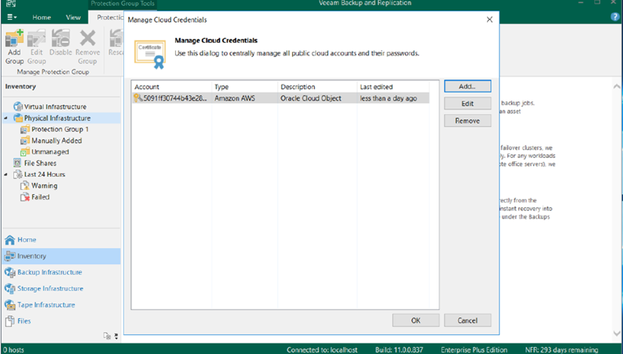
Task: Click 'NFR: 293 days remaining' status
Action: click(x=562, y=350)
